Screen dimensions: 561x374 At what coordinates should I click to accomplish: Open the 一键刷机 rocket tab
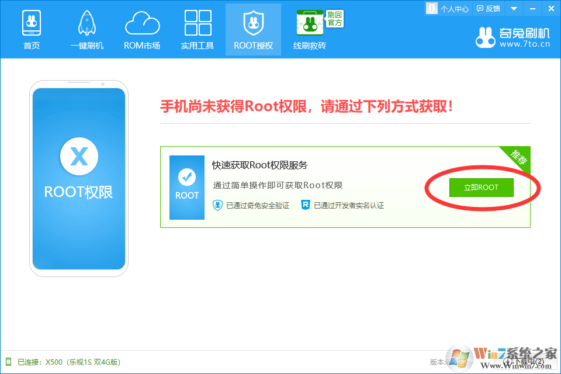coord(87,30)
